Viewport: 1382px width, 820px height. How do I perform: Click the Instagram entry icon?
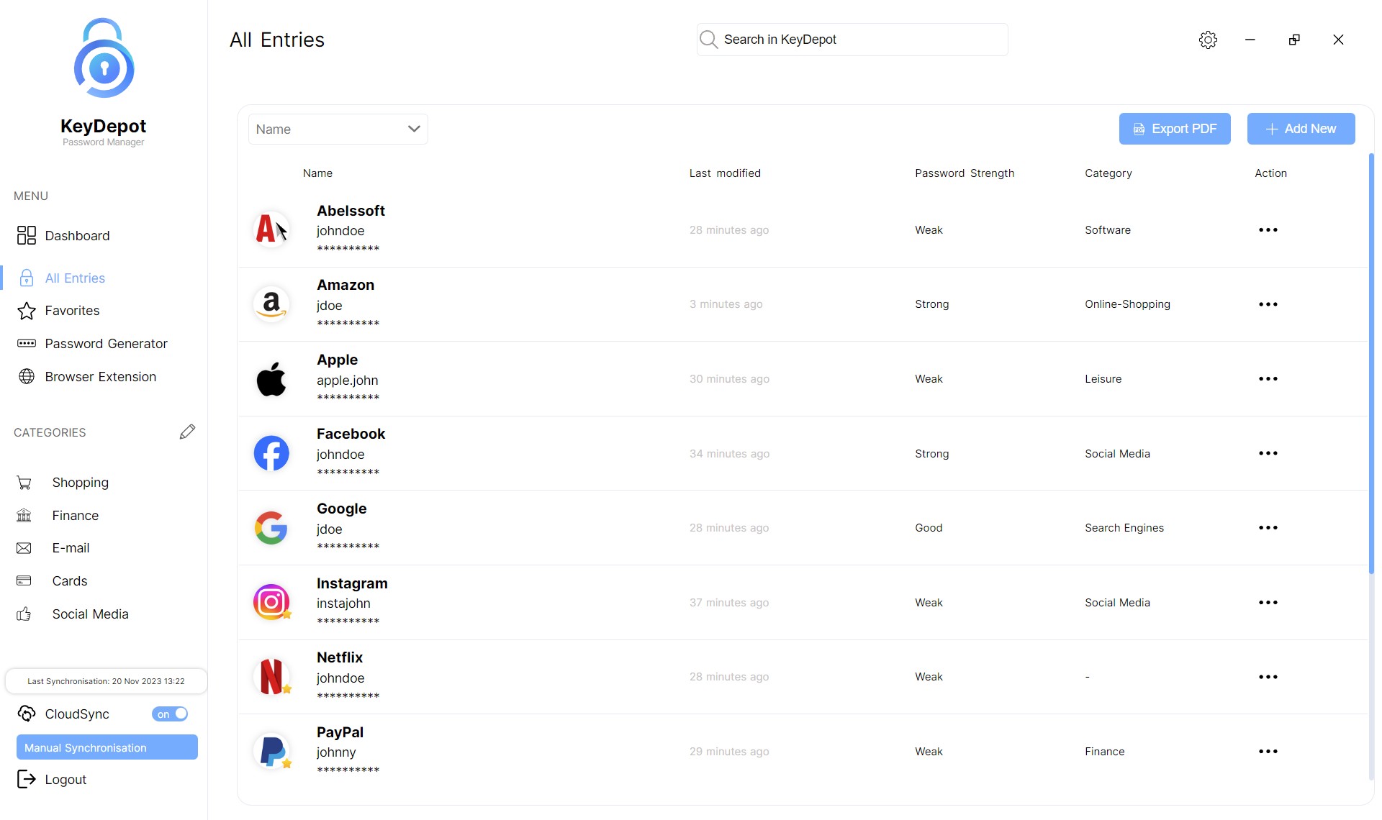(271, 602)
